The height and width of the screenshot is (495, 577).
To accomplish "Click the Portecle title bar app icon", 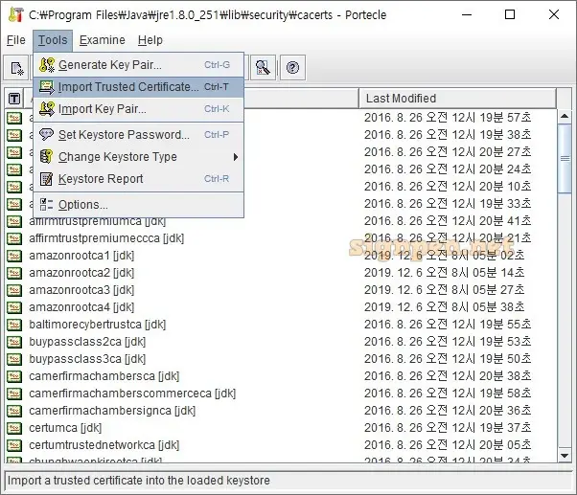I will [x=15, y=14].
